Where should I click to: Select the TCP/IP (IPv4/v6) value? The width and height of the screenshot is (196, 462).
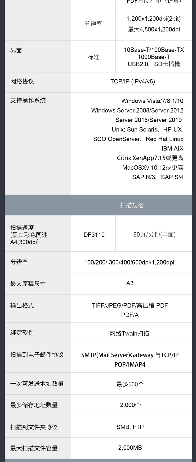132,81
